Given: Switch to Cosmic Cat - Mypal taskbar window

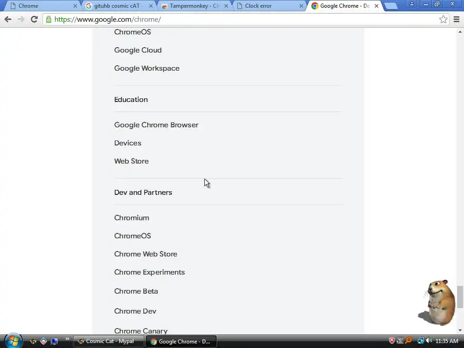Looking at the screenshot, I should coord(108,341).
